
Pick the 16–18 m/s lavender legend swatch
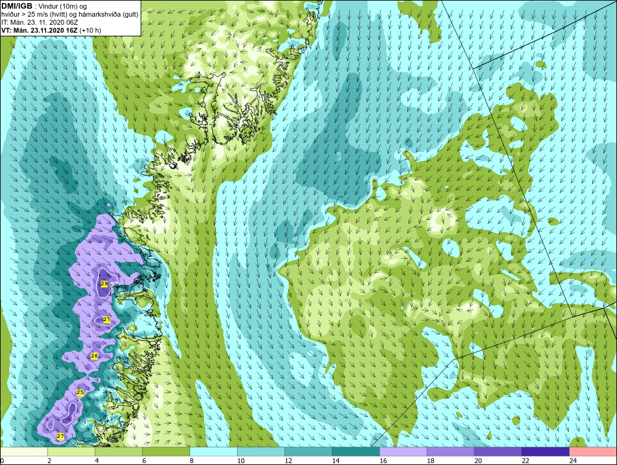click(x=404, y=451)
